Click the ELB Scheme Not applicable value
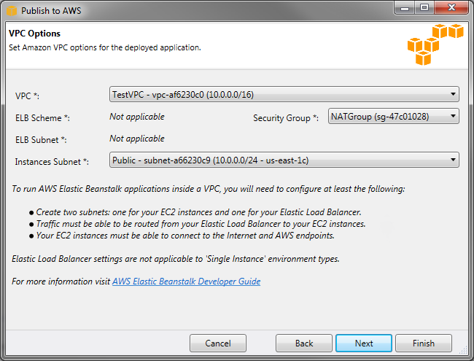 click(x=137, y=117)
